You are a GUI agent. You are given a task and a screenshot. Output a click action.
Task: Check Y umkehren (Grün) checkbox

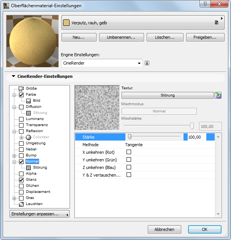tap(129, 159)
